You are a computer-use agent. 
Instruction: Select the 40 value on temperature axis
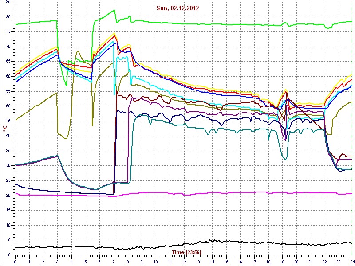pyautogui.click(x=8, y=136)
